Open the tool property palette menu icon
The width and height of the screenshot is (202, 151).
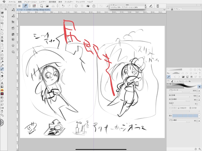[x=168, y=81]
